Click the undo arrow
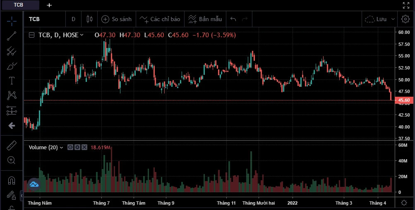The width and height of the screenshot is (415, 210). pyautogui.click(x=233, y=19)
